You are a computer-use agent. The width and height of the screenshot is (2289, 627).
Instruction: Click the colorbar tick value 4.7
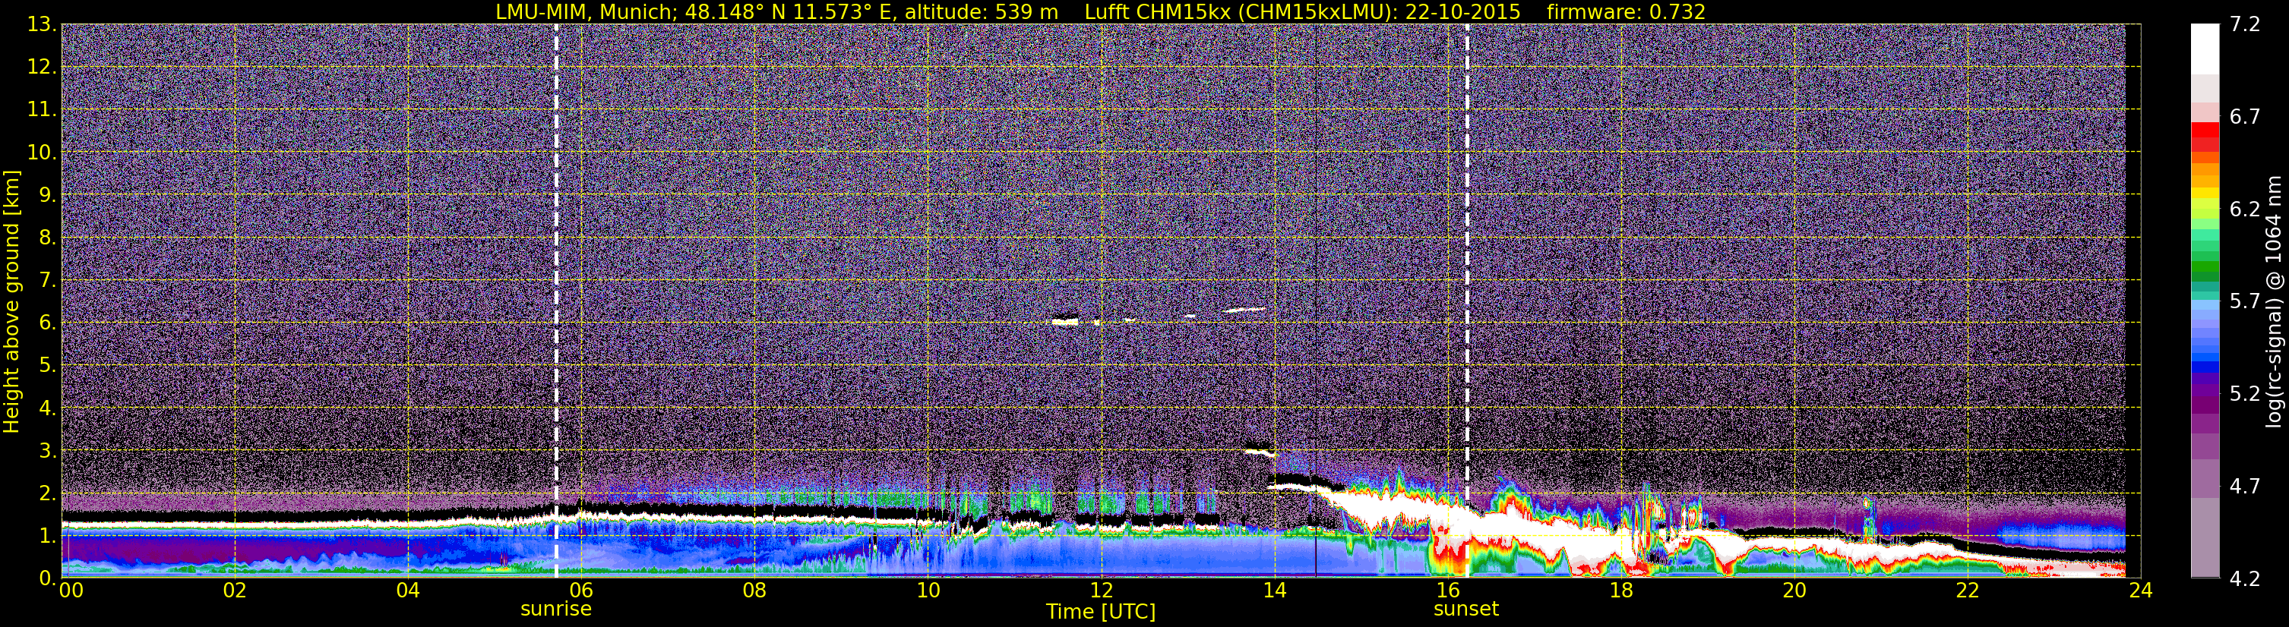click(x=2245, y=486)
